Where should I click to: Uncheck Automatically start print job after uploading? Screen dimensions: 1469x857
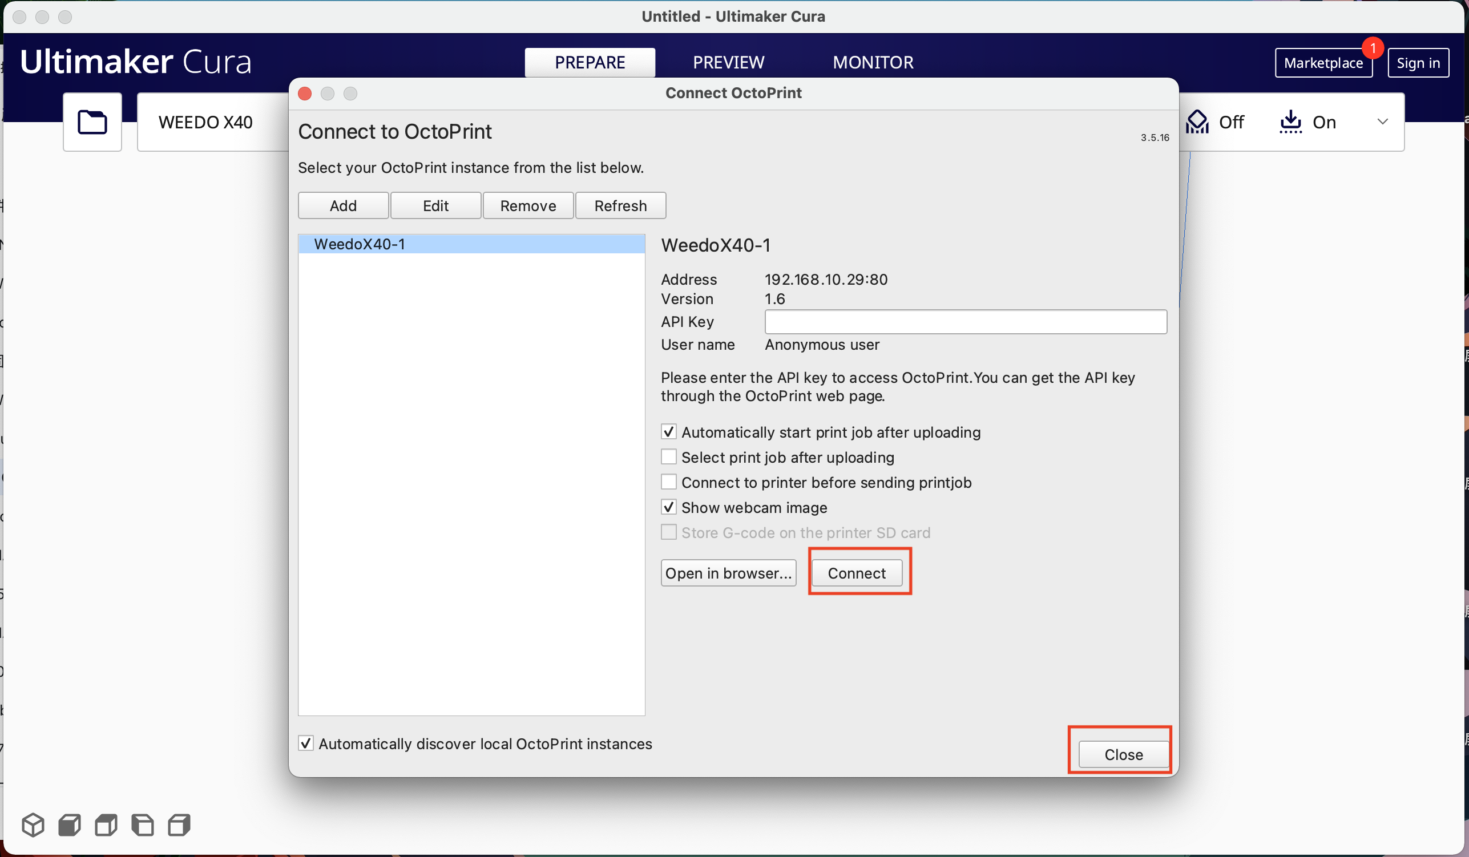pos(669,432)
